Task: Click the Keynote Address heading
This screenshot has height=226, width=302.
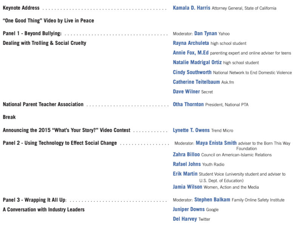Action: [21, 8]
